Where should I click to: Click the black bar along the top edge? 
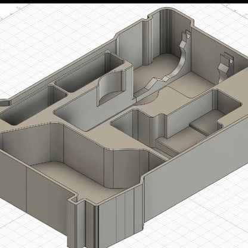pyautogui.click(x=124, y=1)
